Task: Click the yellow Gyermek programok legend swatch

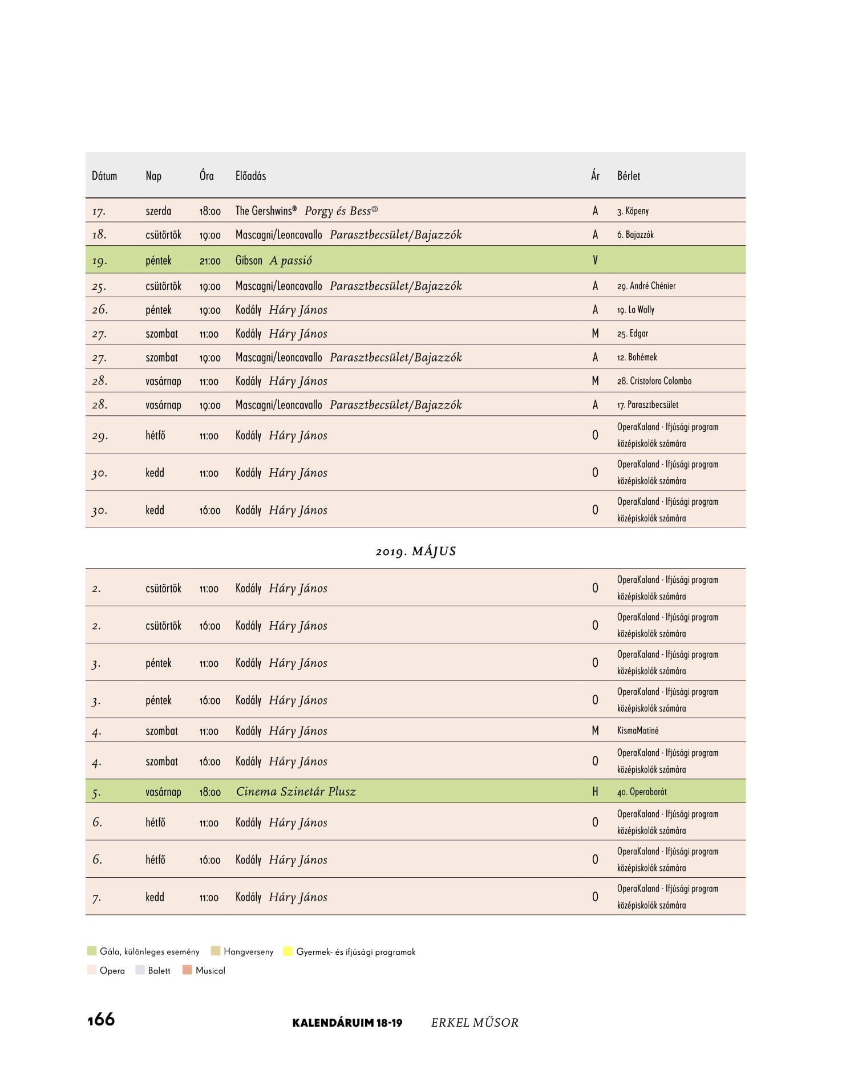Action: click(288, 951)
